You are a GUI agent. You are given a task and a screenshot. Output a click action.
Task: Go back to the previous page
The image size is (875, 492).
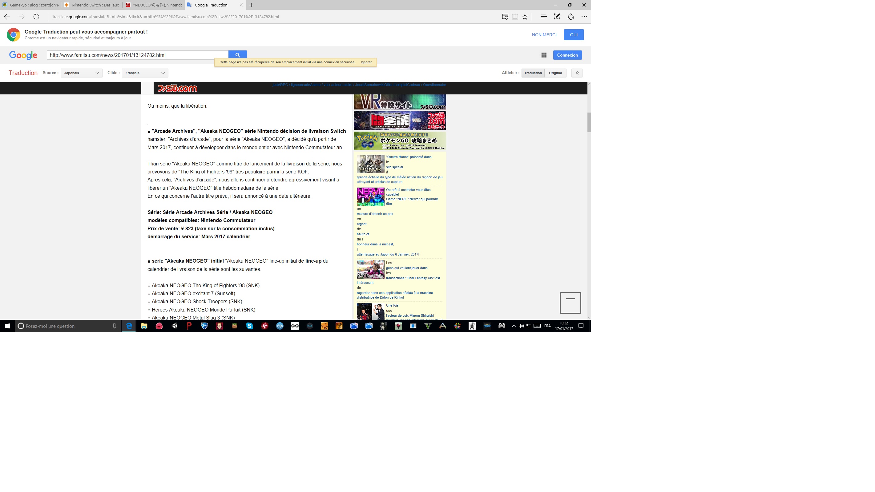7,17
